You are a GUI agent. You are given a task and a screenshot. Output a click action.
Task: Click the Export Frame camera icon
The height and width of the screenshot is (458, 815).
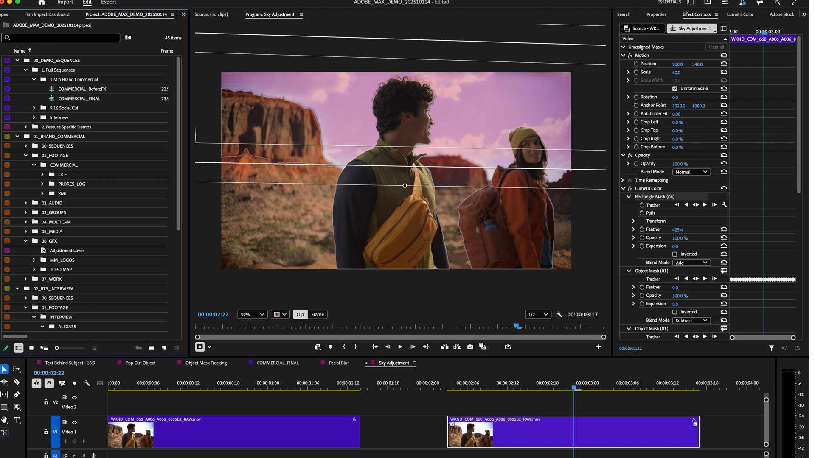pos(470,347)
